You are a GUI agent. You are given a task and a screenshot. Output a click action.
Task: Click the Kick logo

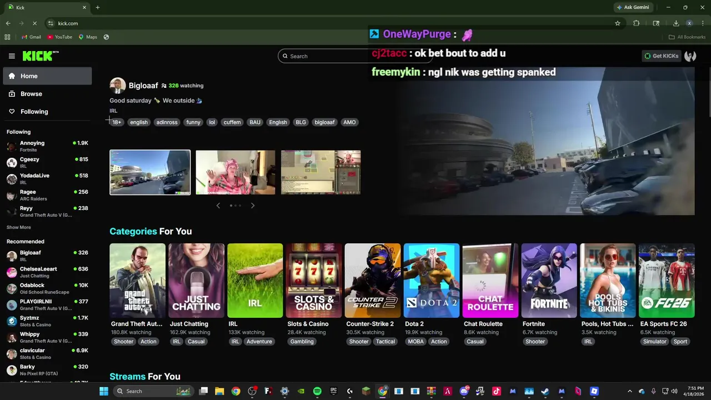(x=41, y=56)
